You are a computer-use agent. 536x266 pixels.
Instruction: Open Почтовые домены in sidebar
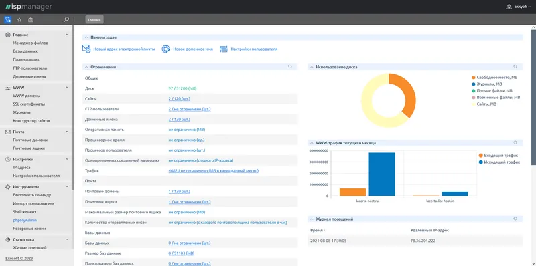[x=30, y=140]
